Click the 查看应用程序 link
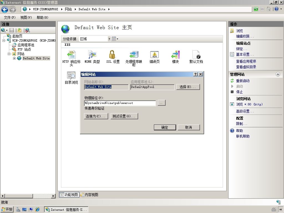This screenshot has height=213, width=284. click(x=246, y=61)
